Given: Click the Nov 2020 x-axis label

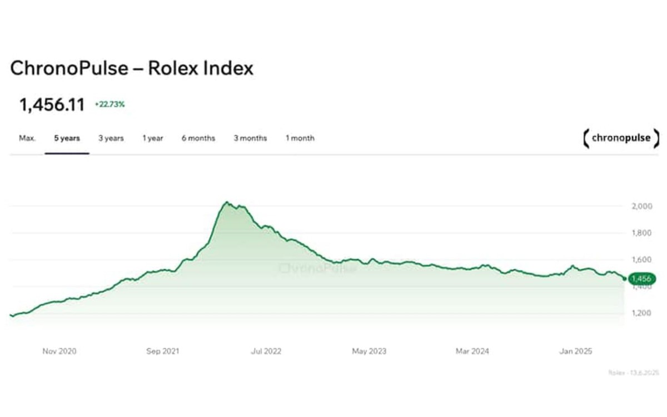Looking at the screenshot, I should point(59,351).
